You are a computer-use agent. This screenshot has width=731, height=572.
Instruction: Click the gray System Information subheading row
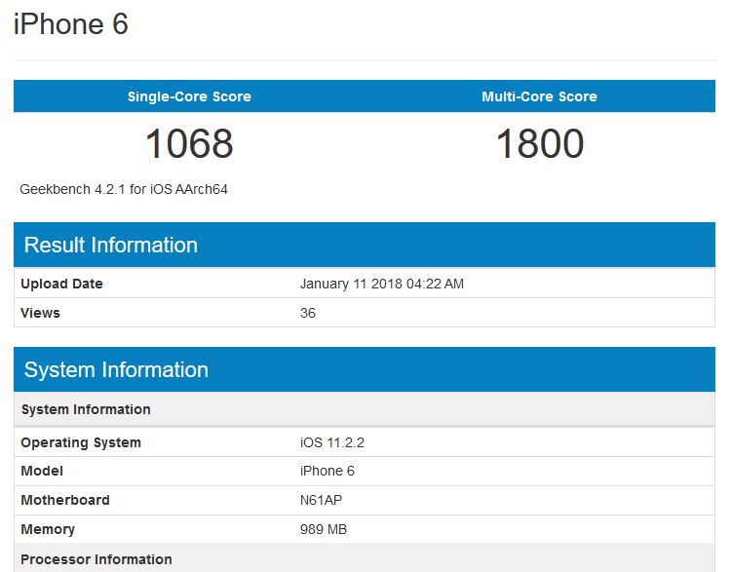click(x=365, y=409)
